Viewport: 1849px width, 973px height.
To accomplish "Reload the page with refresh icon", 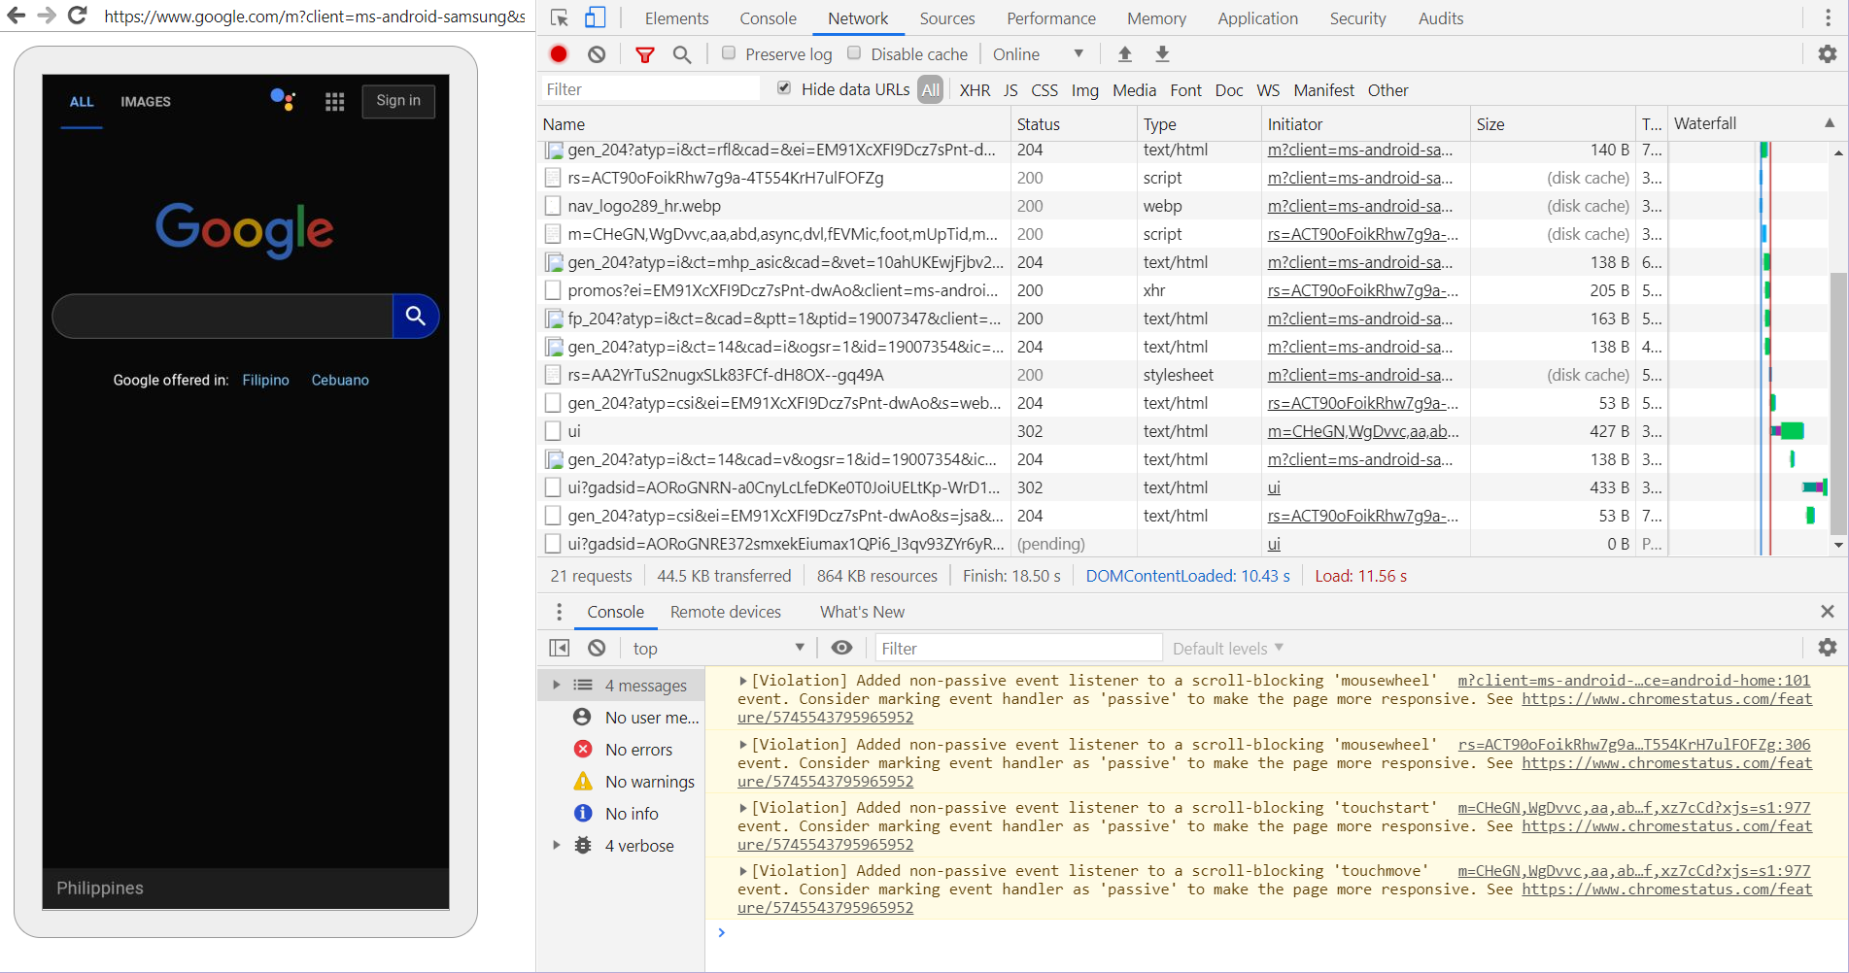I will (x=78, y=16).
